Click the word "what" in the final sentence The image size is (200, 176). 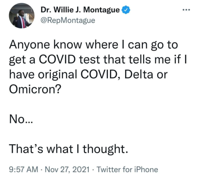60,149
